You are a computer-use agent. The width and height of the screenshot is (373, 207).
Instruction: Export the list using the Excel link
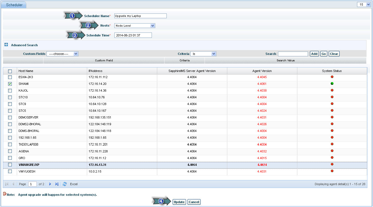click(x=74, y=184)
